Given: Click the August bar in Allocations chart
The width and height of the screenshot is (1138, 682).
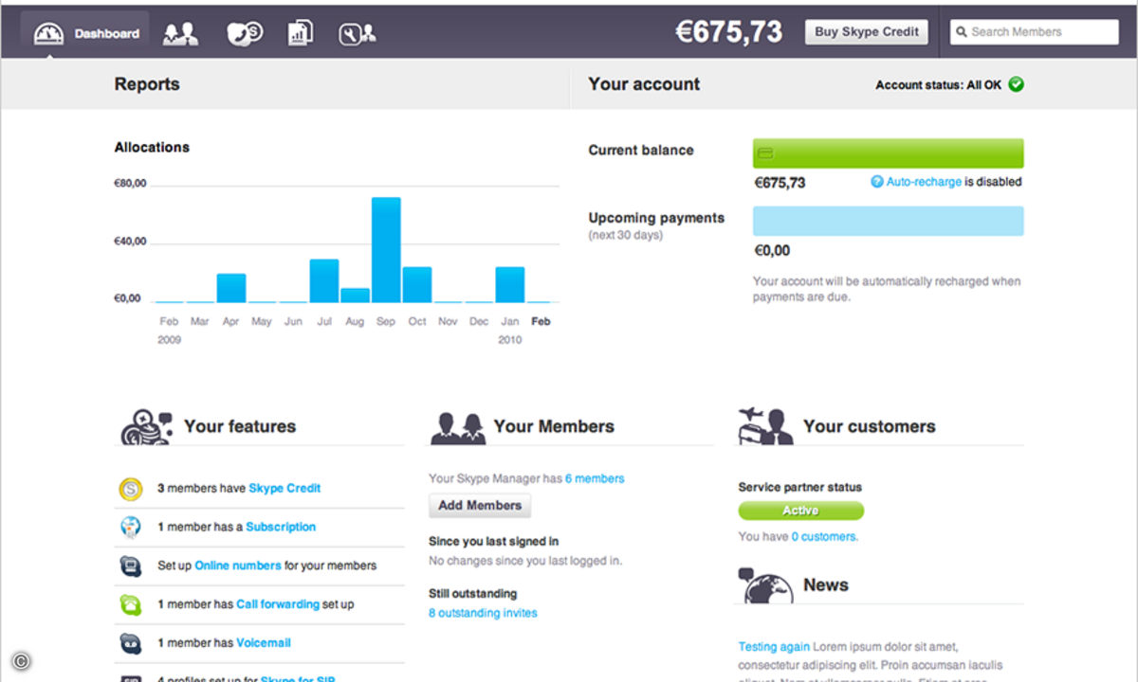Looking at the screenshot, I should click(x=355, y=296).
